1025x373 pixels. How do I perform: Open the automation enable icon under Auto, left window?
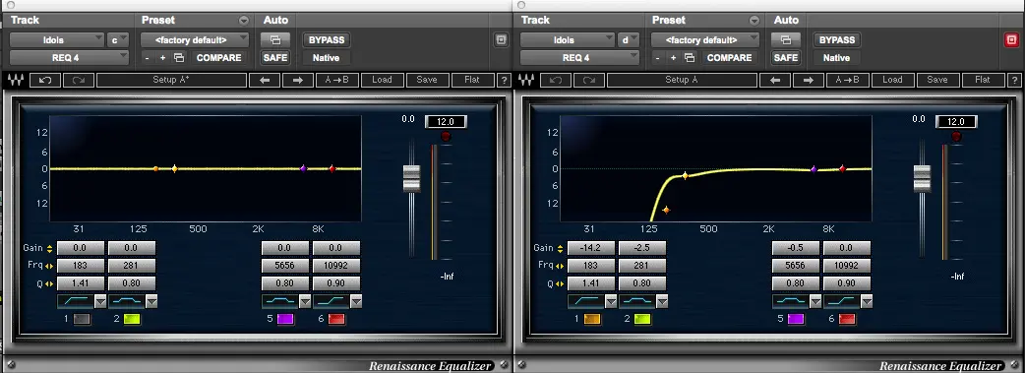(x=275, y=40)
